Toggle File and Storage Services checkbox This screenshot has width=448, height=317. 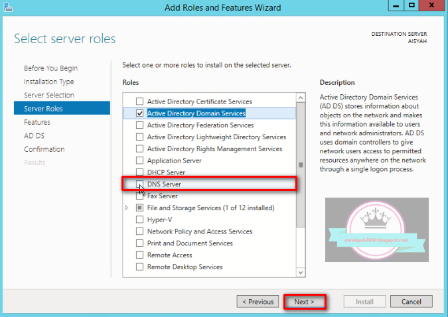tap(139, 208)
